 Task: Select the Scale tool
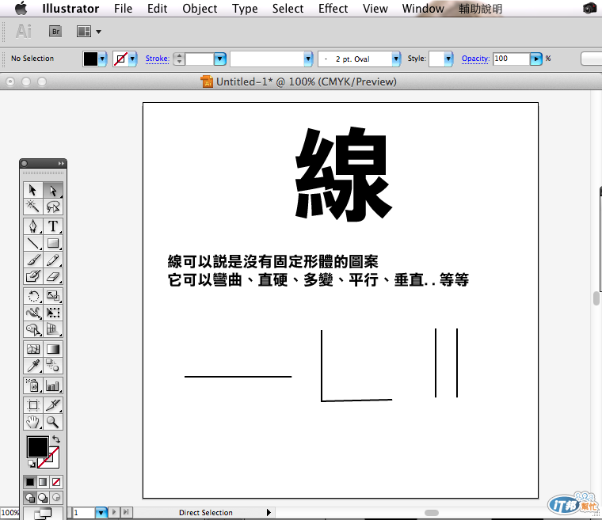click(x=53, y=296)
